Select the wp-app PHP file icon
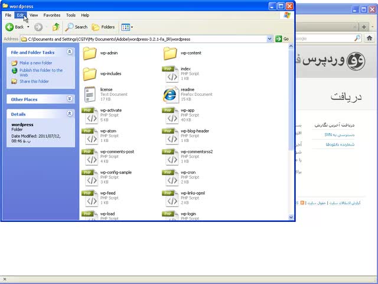The height and width of the screenshot is (284, 378). [x=171, y=115]
